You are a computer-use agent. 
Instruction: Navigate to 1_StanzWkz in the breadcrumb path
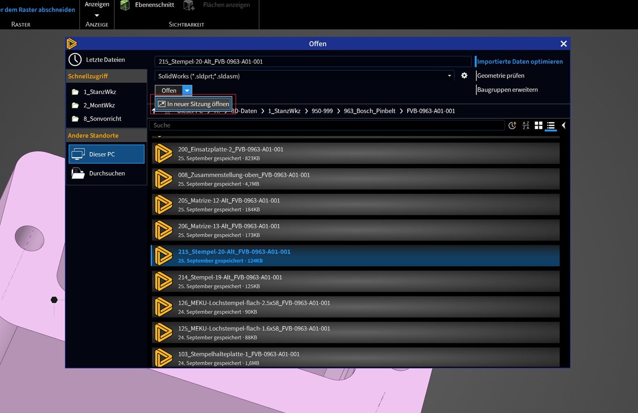(x=284, y=111)
